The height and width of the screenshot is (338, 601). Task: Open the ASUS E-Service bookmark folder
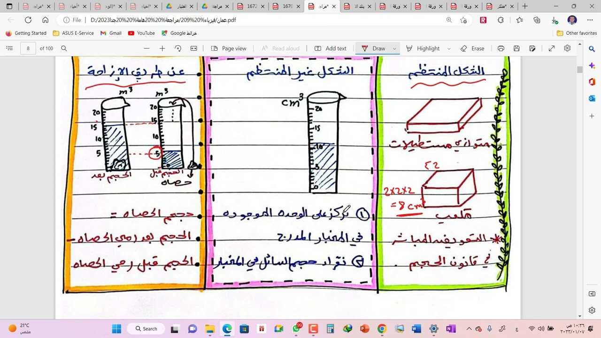point(73,33)
